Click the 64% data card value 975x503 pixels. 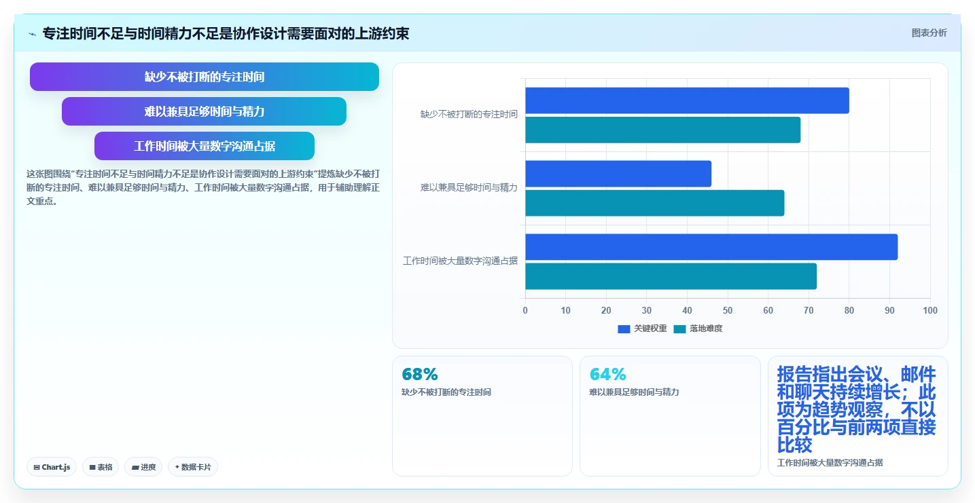tap(607, 375)
